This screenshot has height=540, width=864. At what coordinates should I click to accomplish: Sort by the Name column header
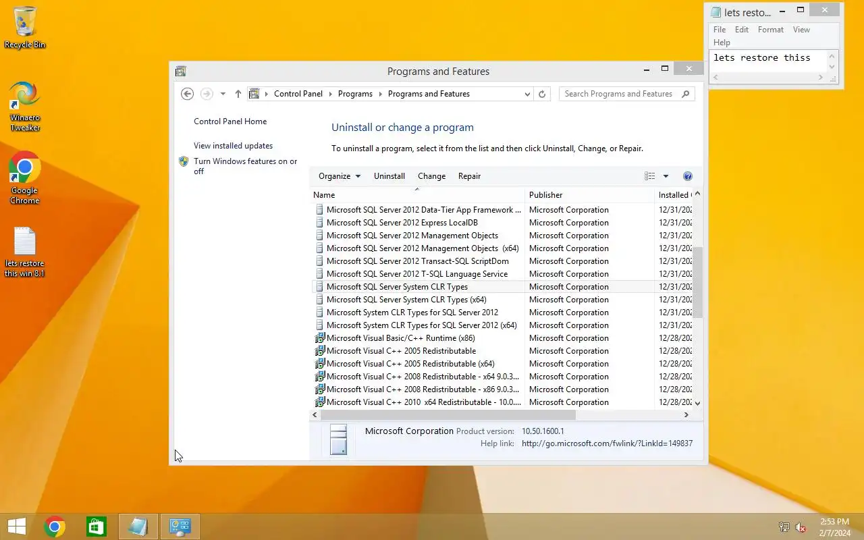[416, 195]
